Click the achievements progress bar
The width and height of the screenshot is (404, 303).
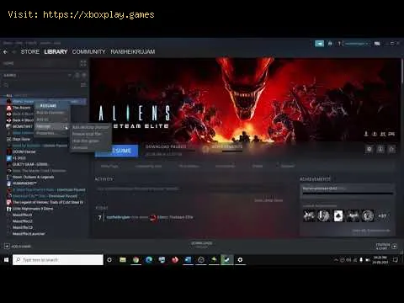point(348,194)
